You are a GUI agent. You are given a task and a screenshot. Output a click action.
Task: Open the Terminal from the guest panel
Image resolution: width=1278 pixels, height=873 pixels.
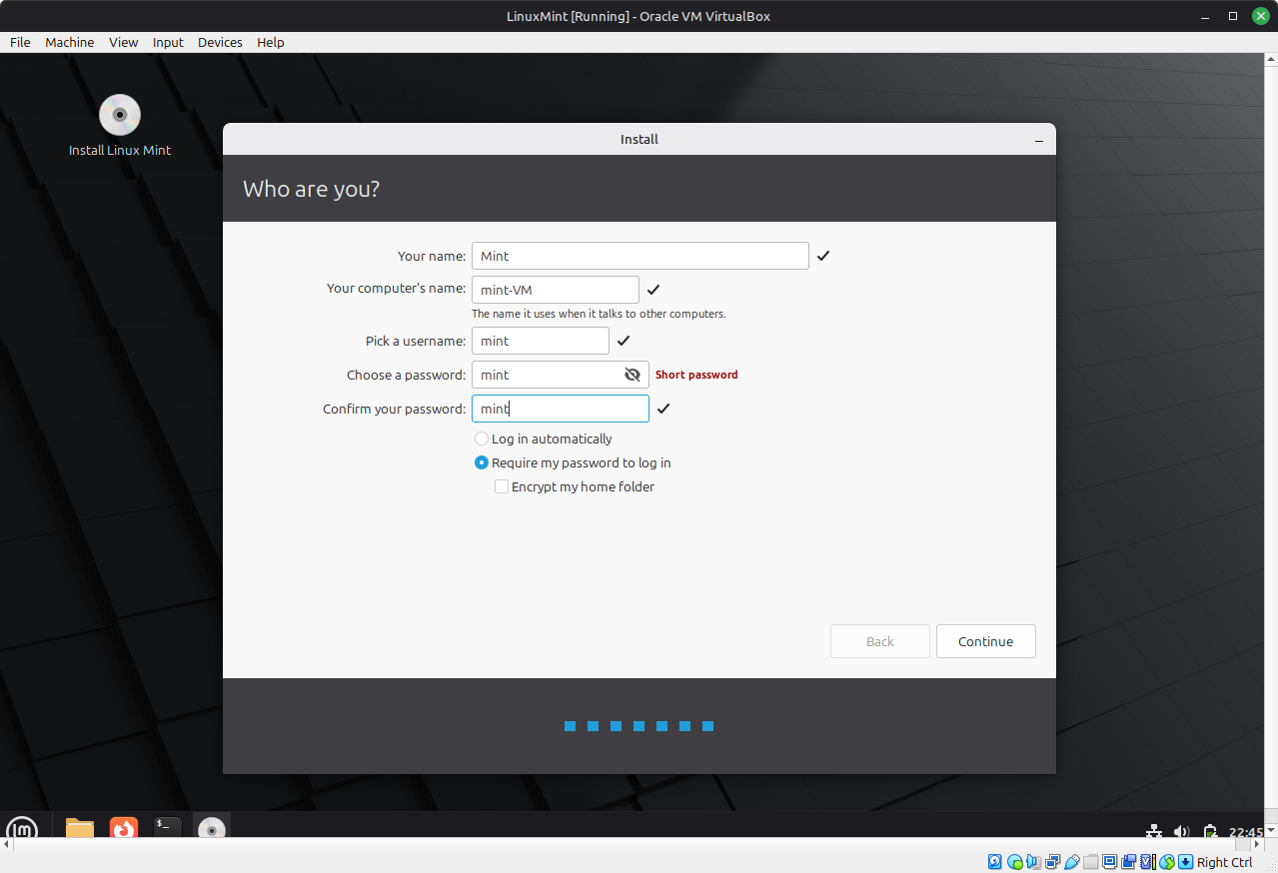pyautogui.click(x=168, y=827)
